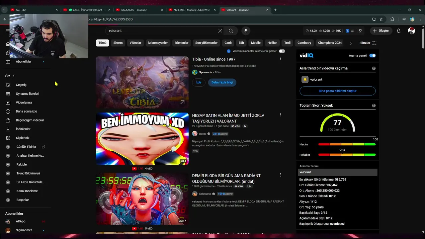The height and width of the screenshot is (239, 425).
Task: Click Bir e-posta bildirimi oluştur button
Action: (x=337, y=91)
